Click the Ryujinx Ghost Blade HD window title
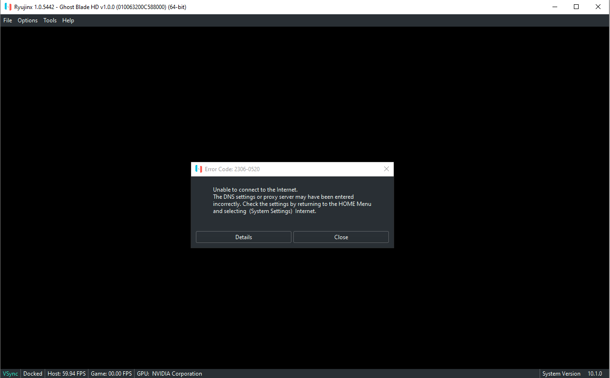The height and width of the screenshot is (378, 610). click(100, 7)
